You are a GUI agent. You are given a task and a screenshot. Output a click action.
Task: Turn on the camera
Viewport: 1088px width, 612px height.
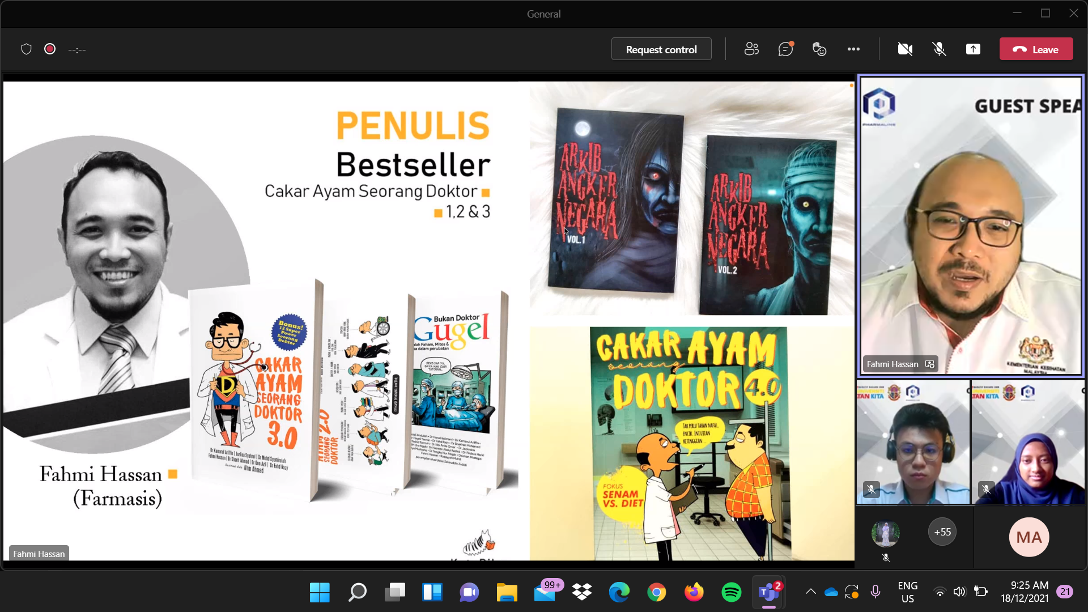tap(905, 49)
